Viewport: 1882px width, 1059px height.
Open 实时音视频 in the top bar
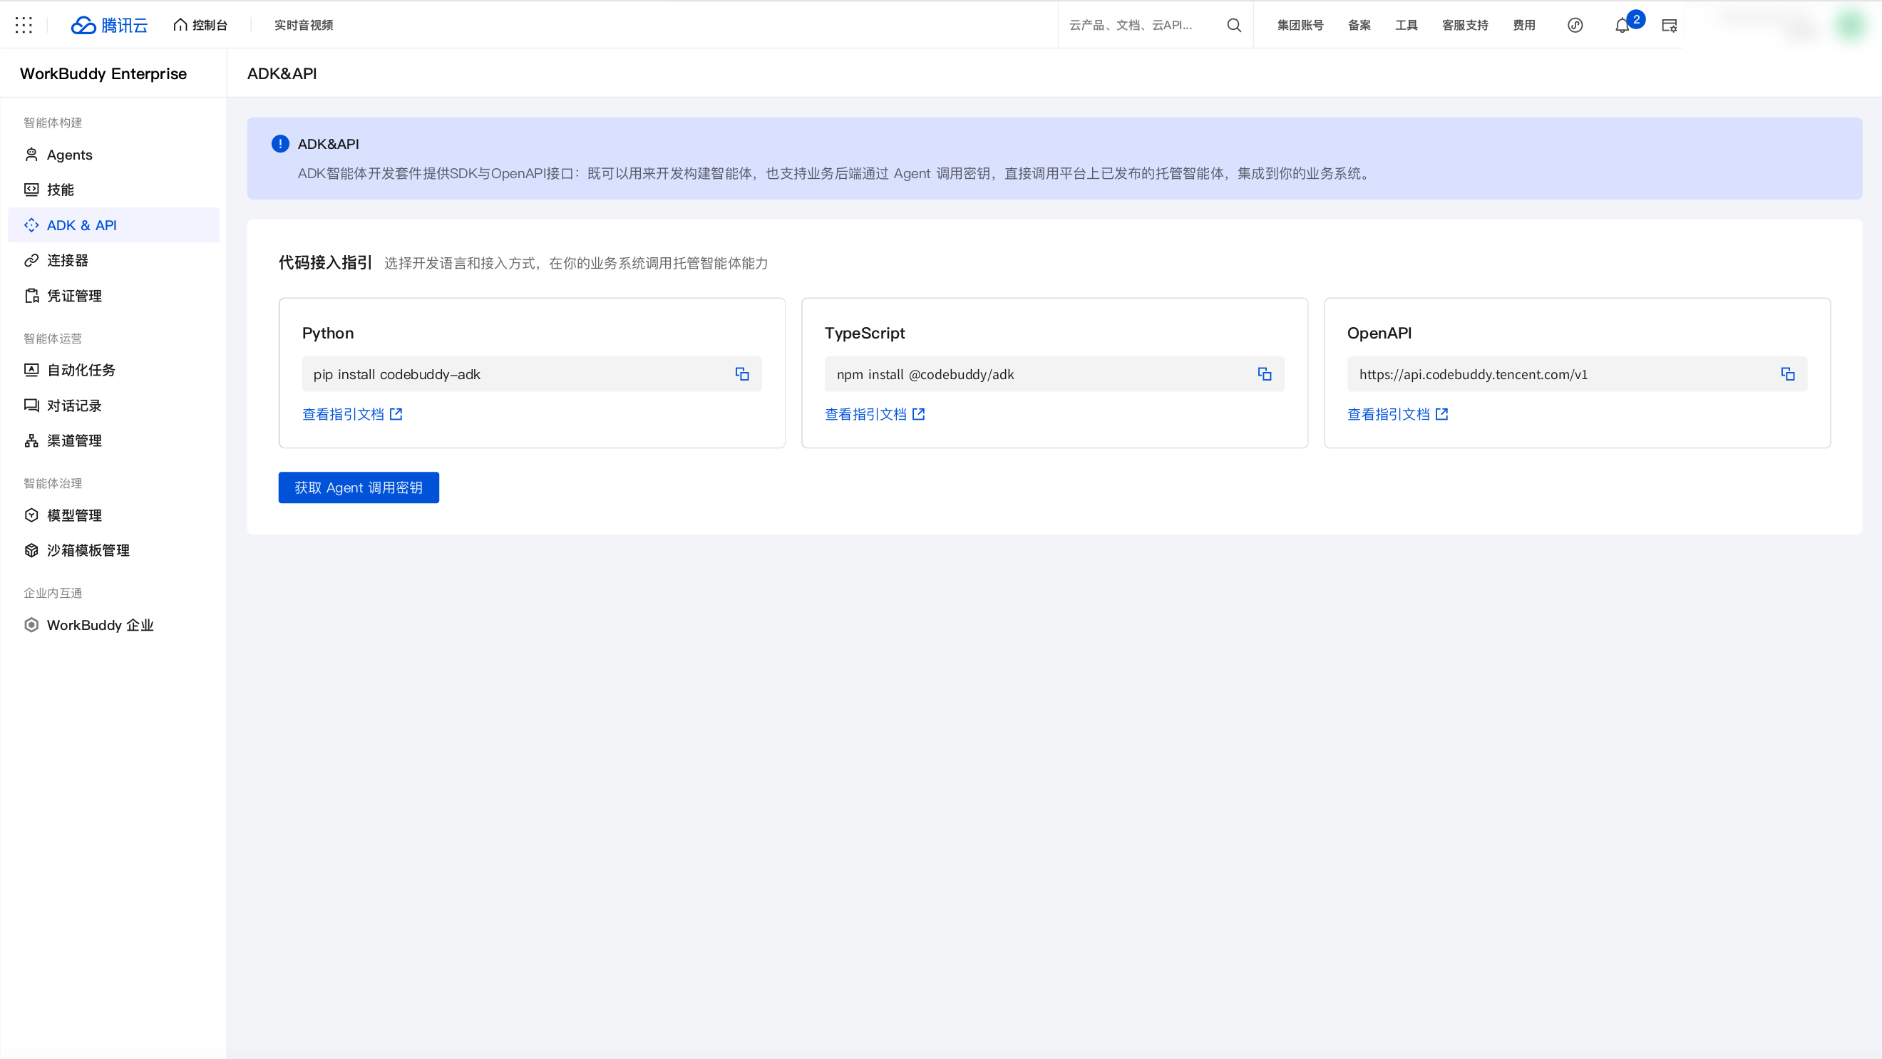tap(303, 26)
